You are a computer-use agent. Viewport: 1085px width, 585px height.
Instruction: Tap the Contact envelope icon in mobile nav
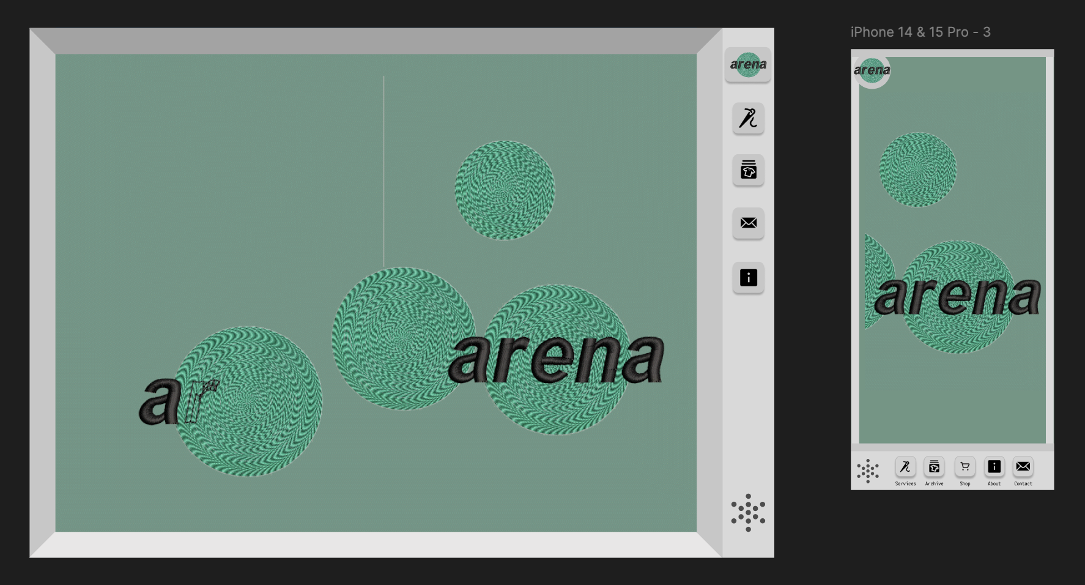tap(1023, 467)
